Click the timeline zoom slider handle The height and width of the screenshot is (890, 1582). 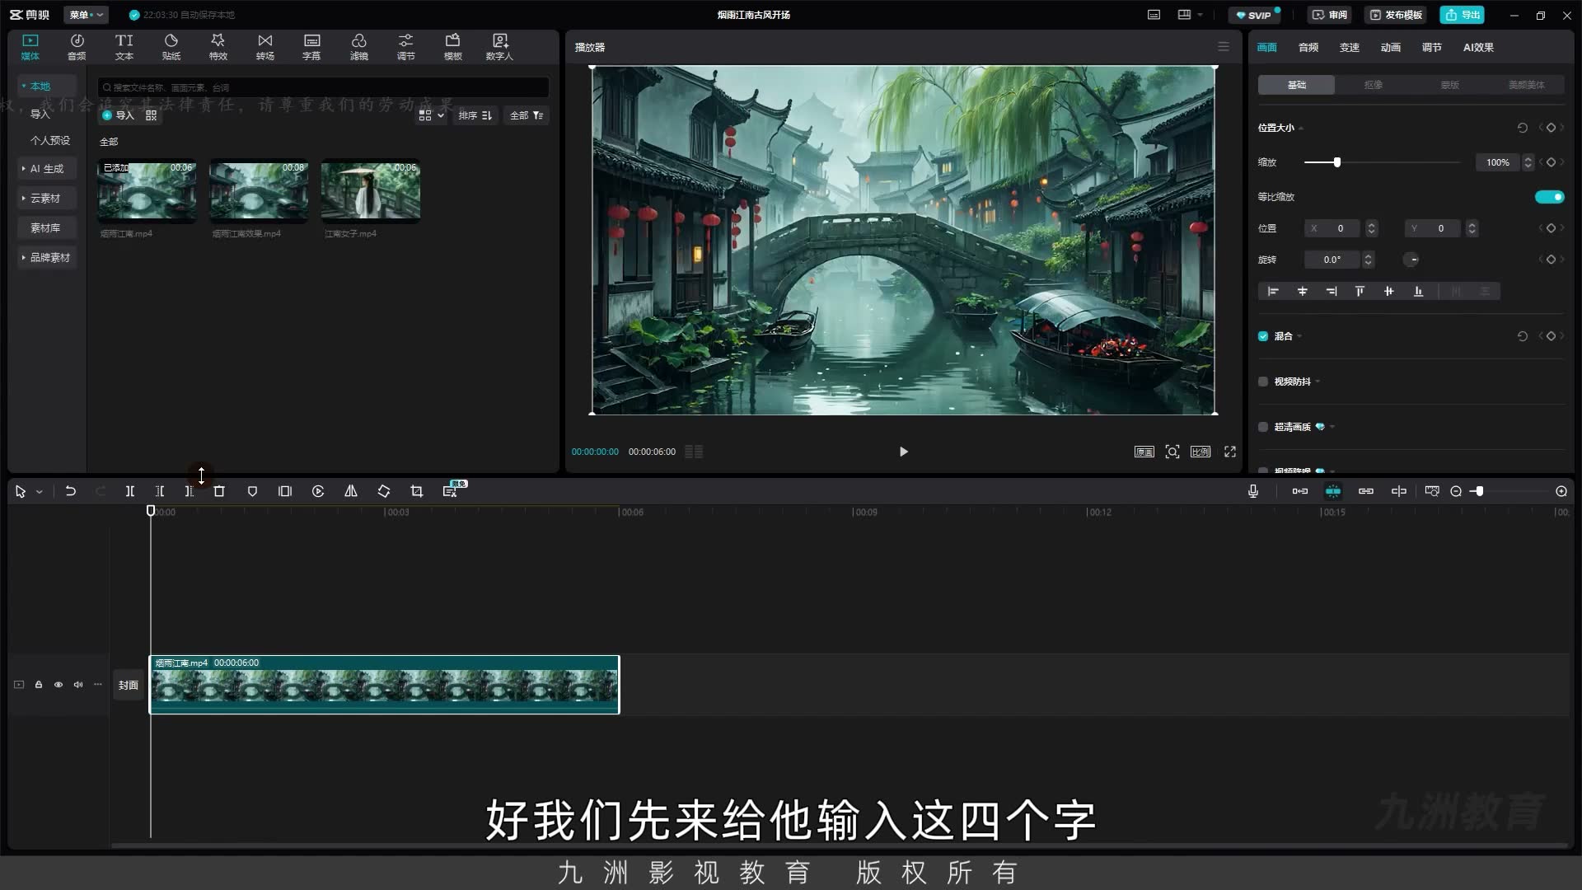(x=1480, y=491)
